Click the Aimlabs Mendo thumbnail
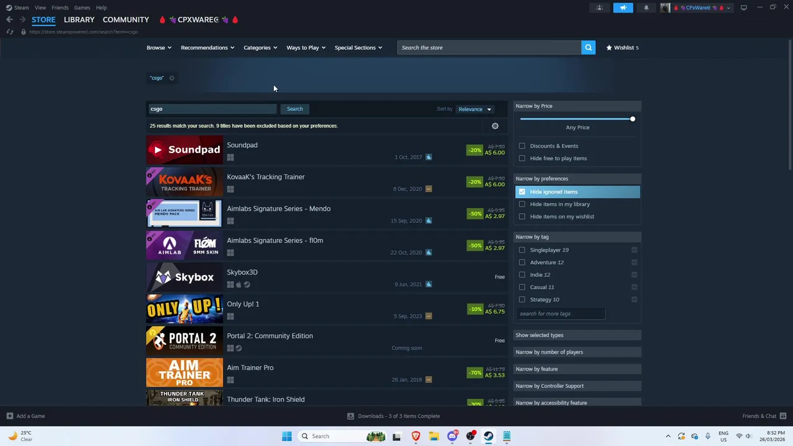Viewport: 793px width, 446px height. (x=184, y=214)
